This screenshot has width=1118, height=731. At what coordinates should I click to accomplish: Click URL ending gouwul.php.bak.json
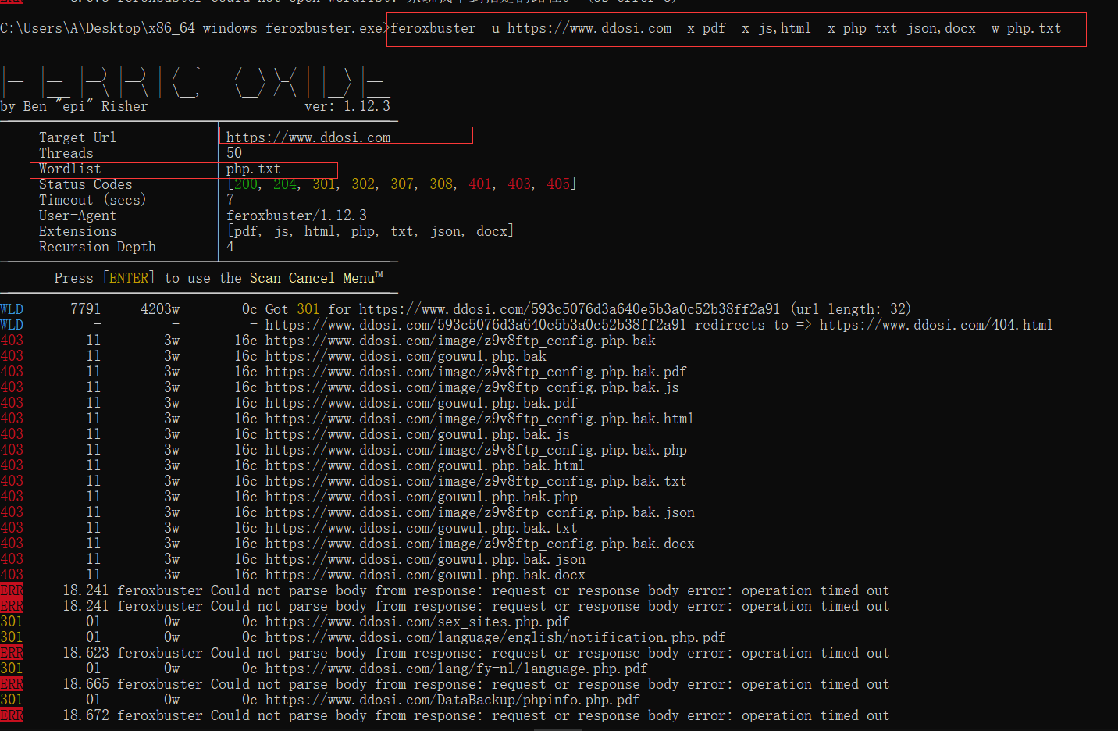pyautogui.click(x=425, y=559)
